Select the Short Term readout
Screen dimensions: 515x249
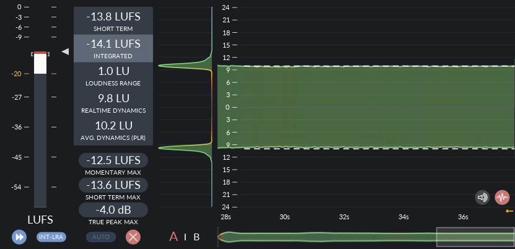[113, 21]
